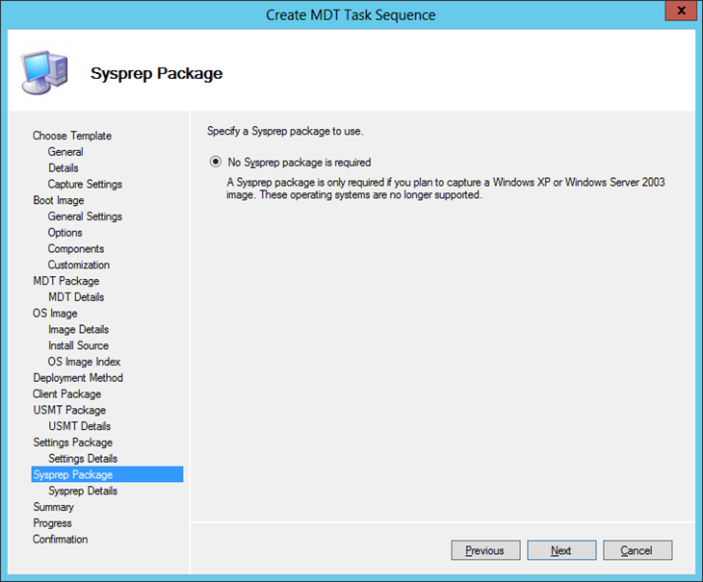This screenshot has height=582, width=703.
Task: Open OS Image Index step
Action: click(85, 362)
